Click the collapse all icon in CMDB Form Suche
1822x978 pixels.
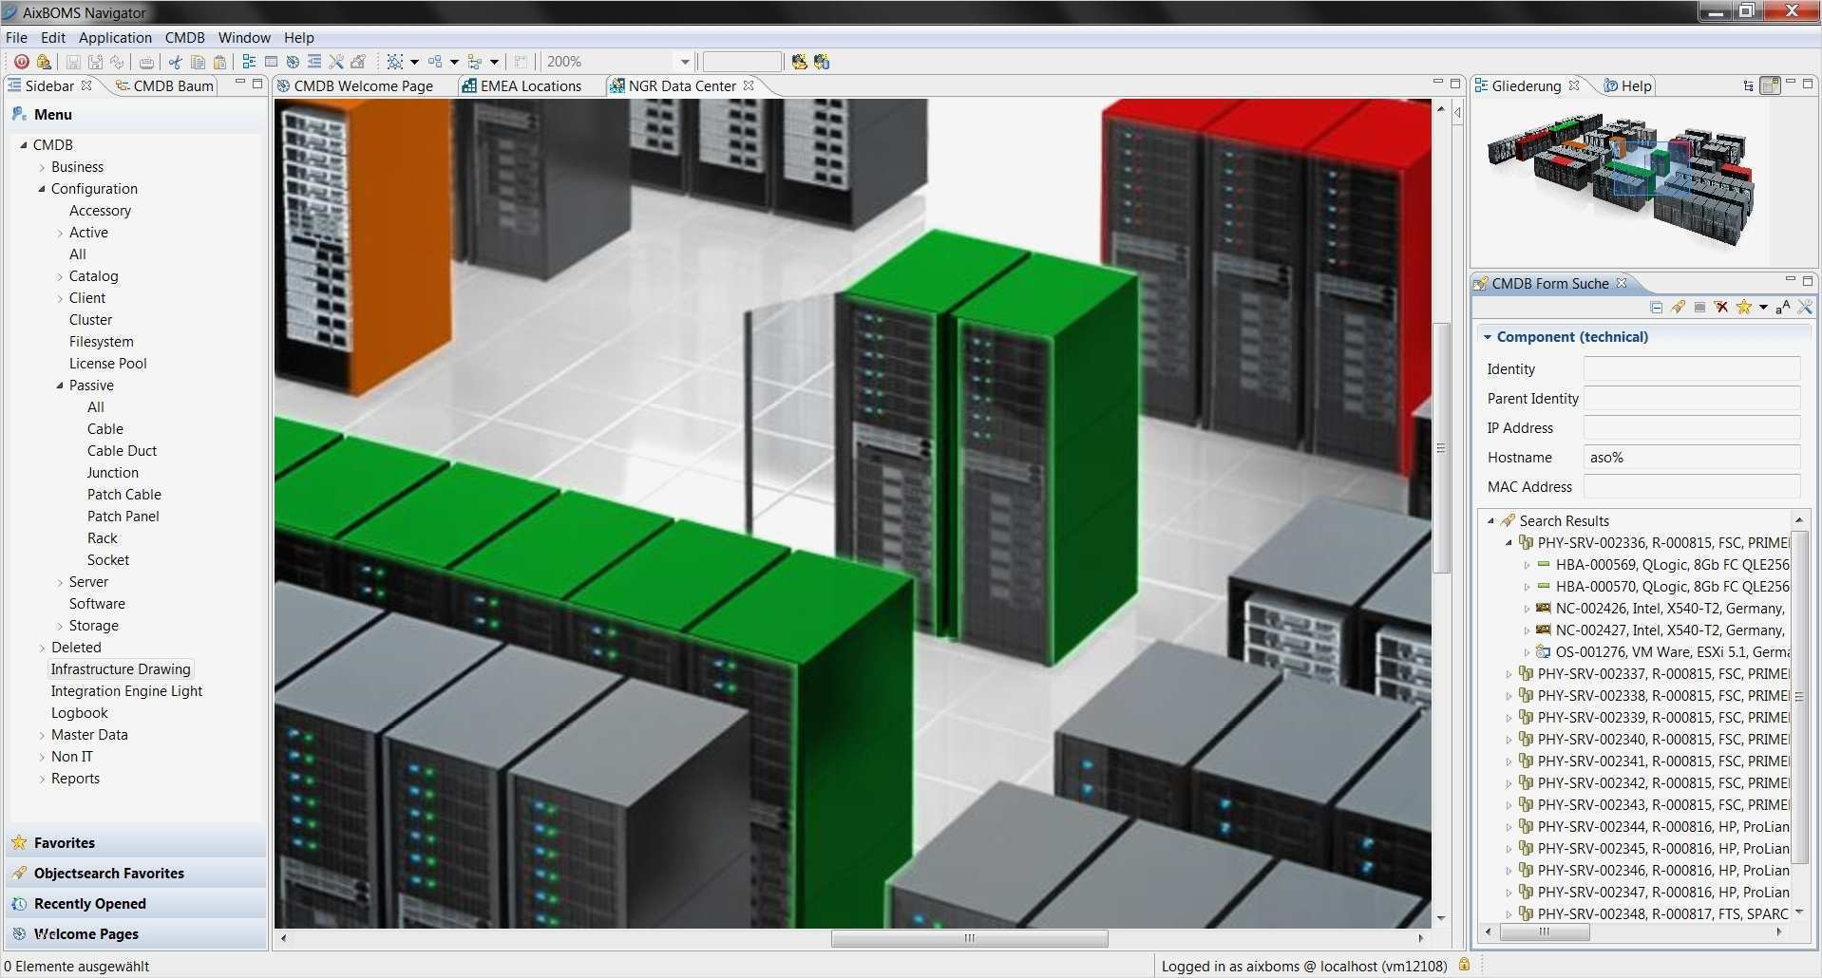point(1656,307)
